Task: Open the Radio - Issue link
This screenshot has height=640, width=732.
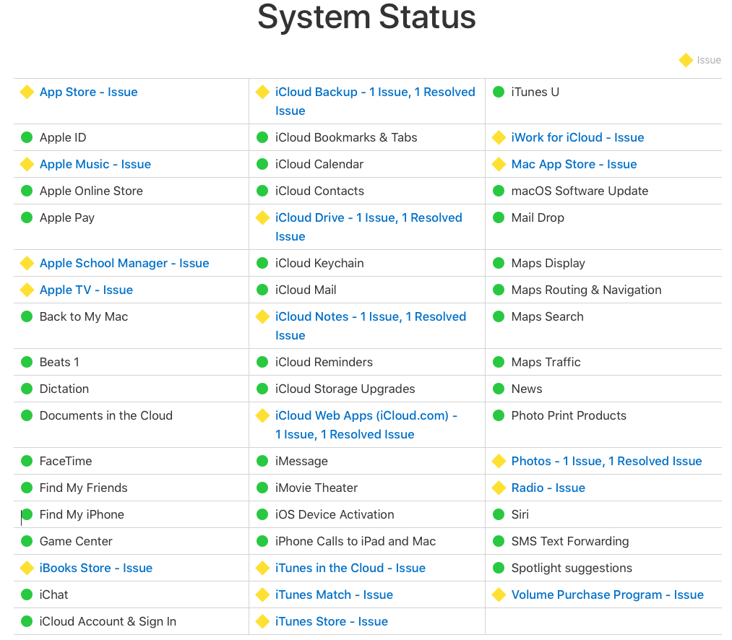Action: (548, 488)
